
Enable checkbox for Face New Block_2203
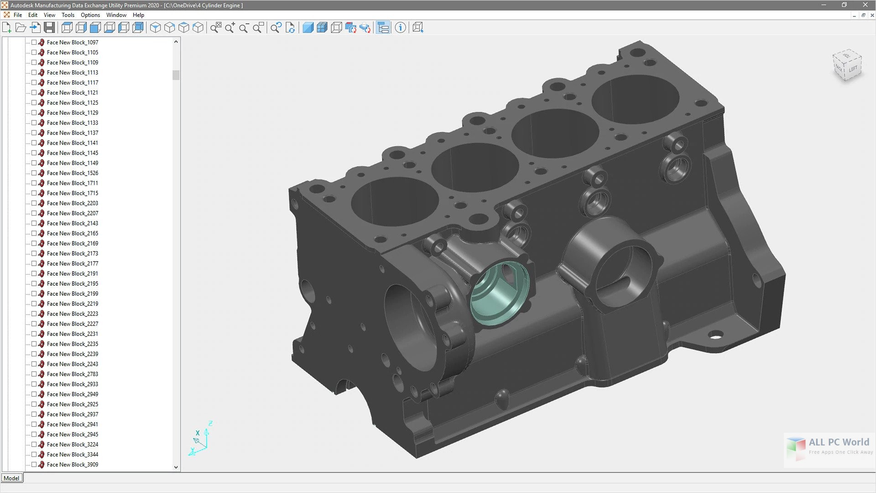point(34,203)
